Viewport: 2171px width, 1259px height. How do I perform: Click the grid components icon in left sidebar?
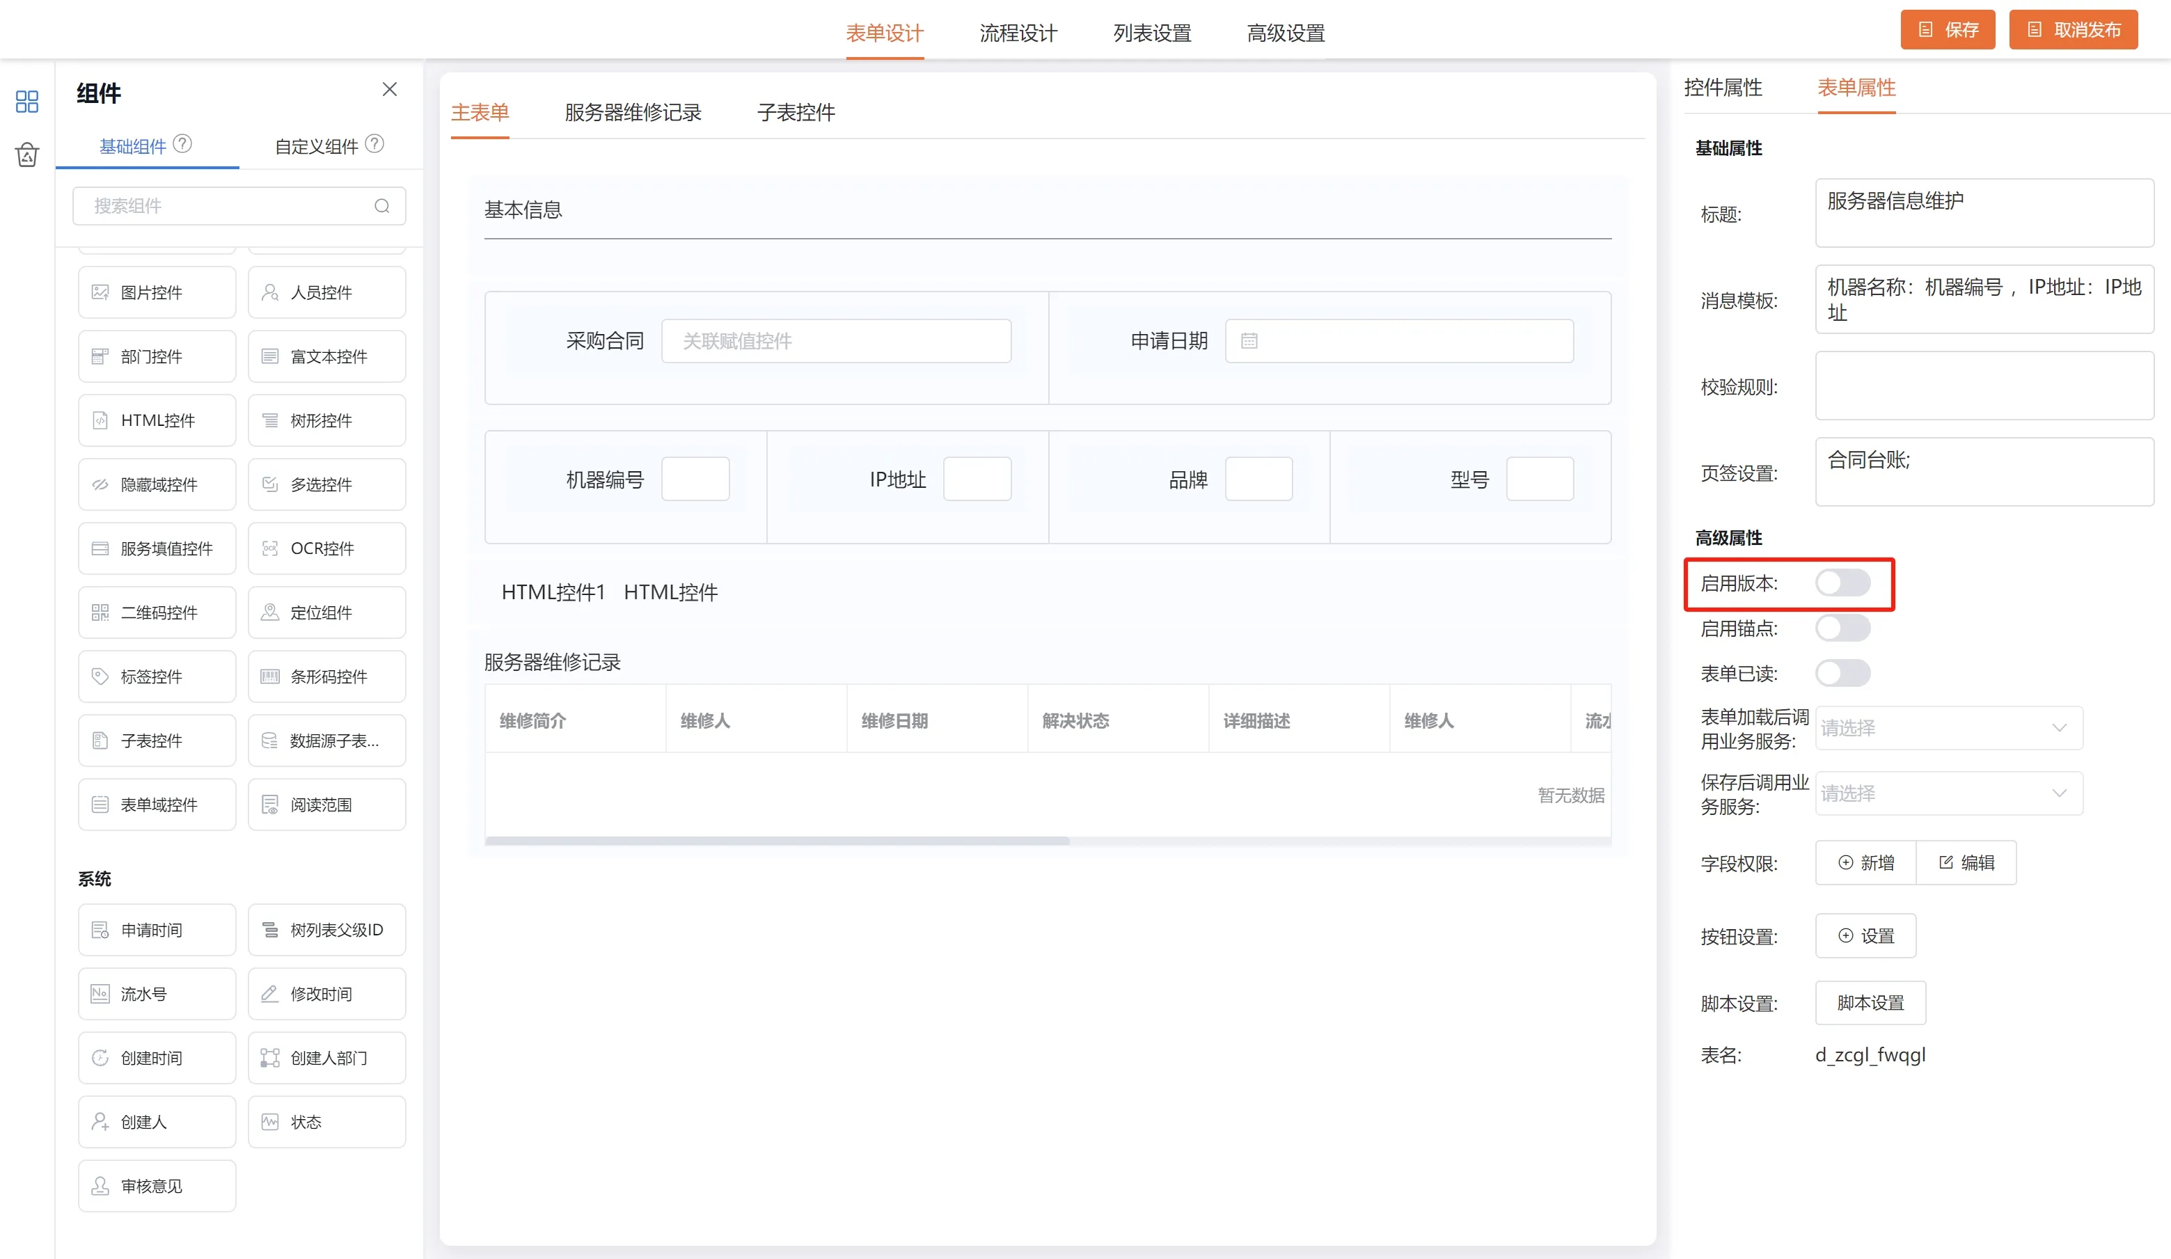point(26,102)
